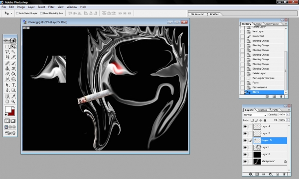The height and width of the screenshot is (179, 299).
Task: Select the Pen tool
Action: point(7,90)
